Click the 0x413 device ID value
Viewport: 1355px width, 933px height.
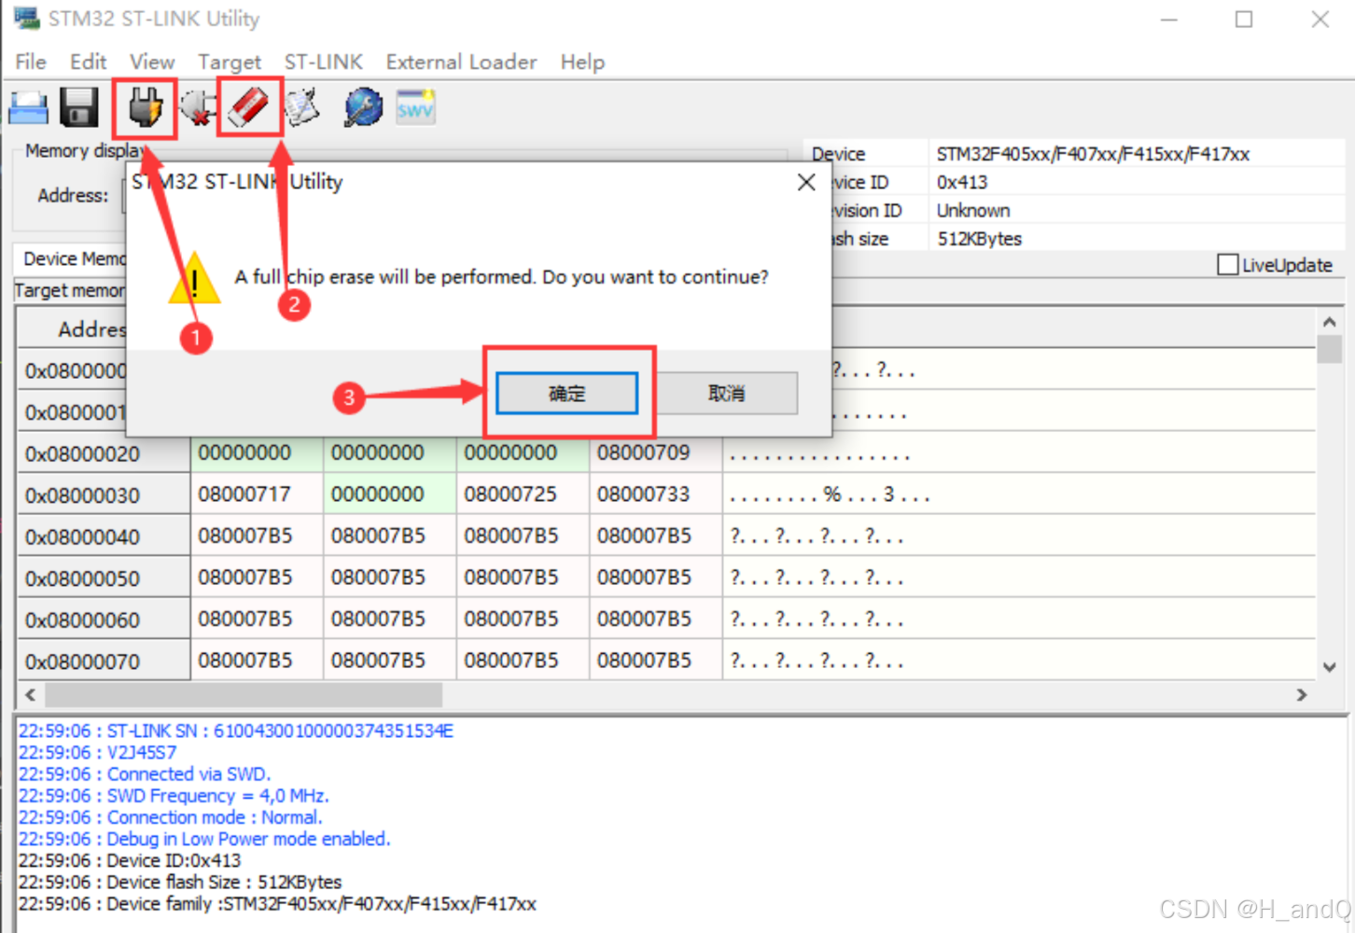(x=962, y=182)
